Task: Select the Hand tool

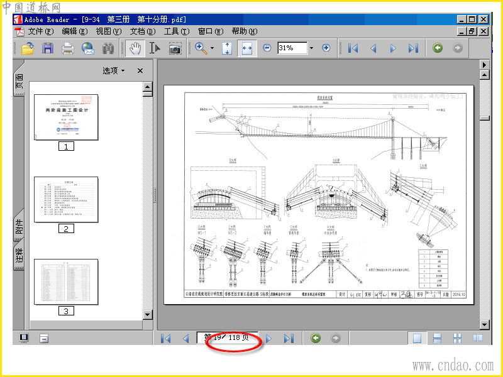Action: [135, 48]
